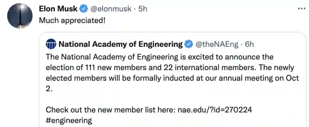Open the Elon Musk display name
Image resolution: width=309 pixels, height=127 pixels.
(x=58, y=9)
